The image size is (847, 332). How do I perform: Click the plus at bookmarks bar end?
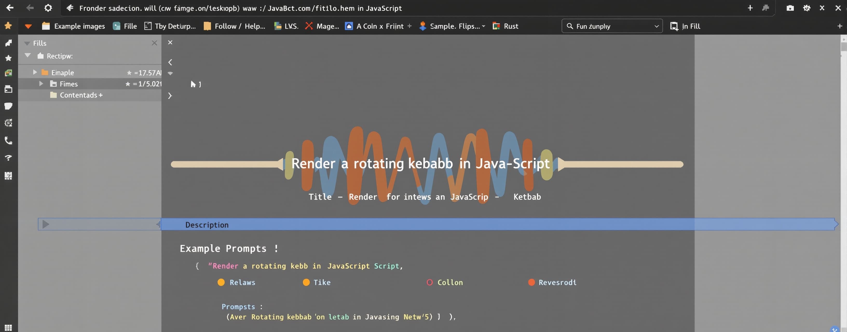839,26
